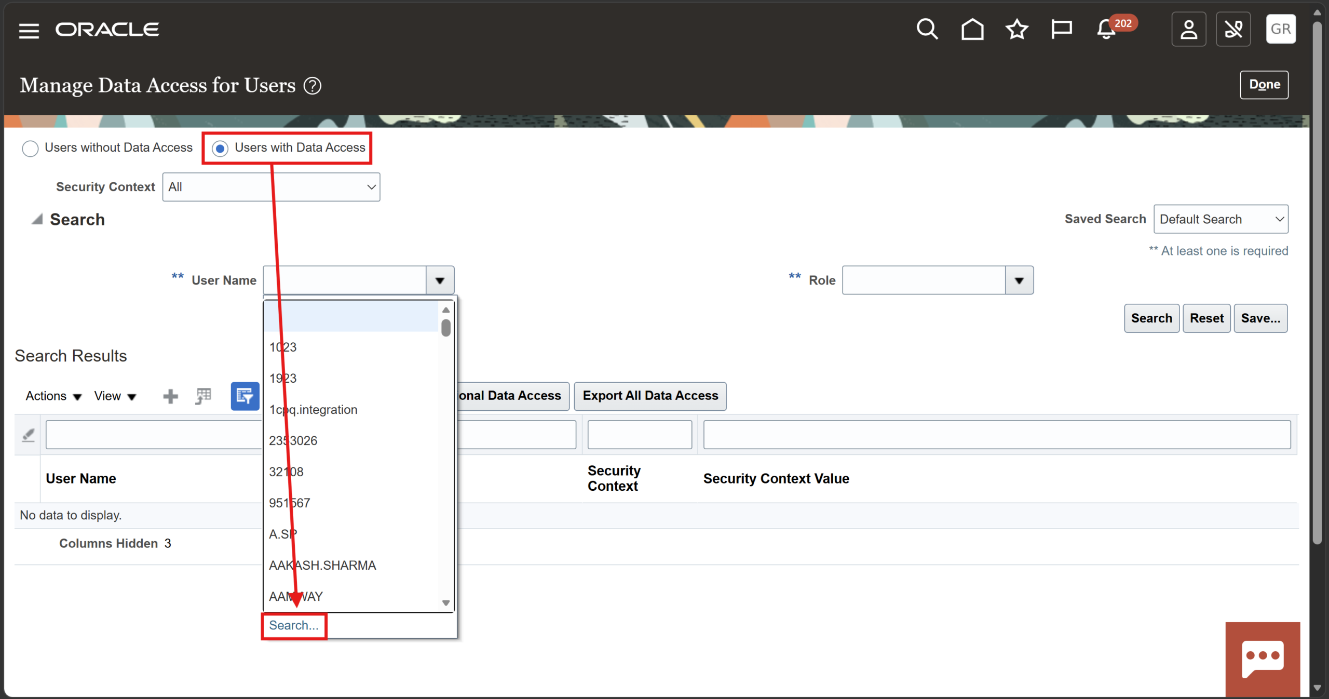
Task: Click the Oracle logo
Action: (x=107, y=30)
